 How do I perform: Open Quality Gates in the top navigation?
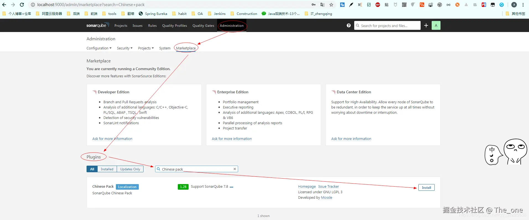203,25
